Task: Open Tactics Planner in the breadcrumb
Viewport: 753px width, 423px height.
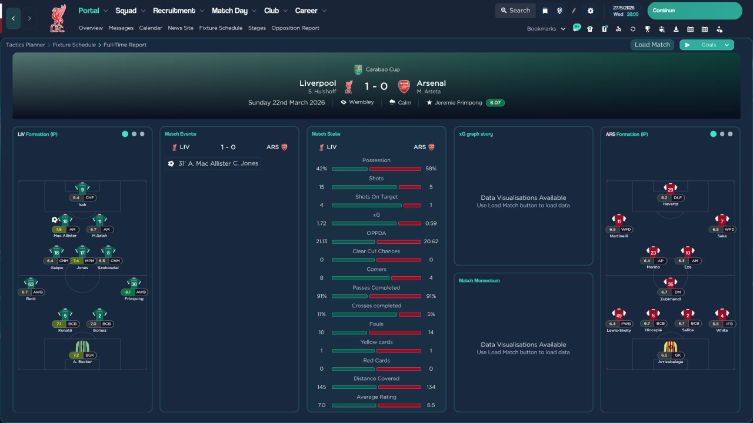Action: pos(25,45)
